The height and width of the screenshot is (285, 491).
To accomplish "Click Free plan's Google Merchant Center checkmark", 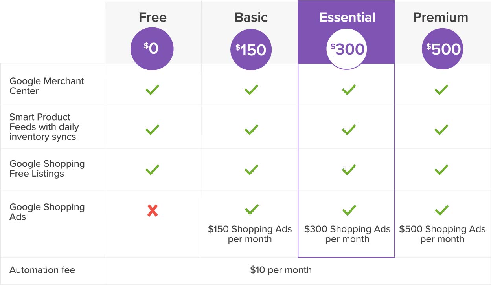I will 152,90.
